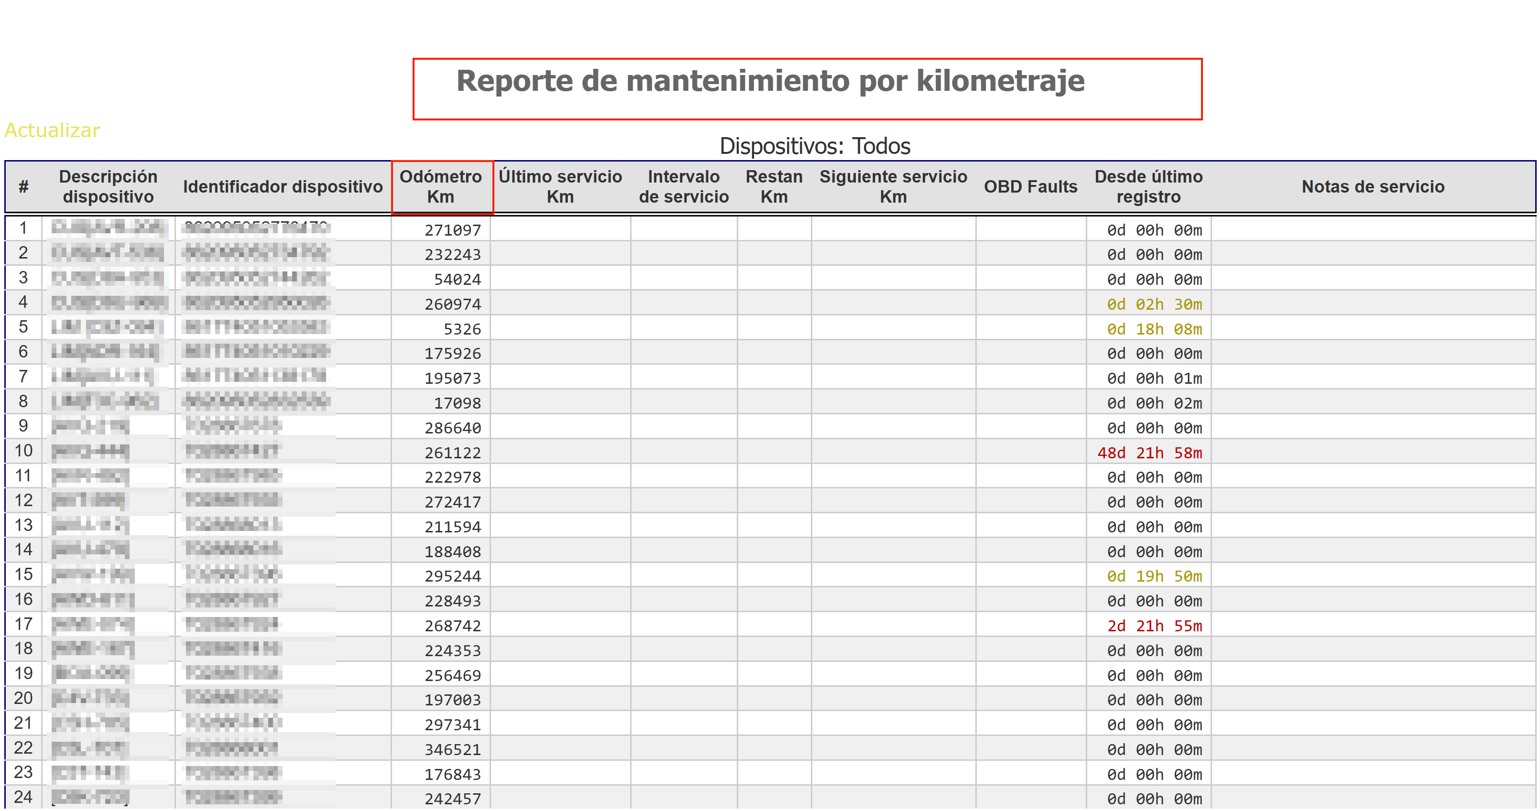Viewport: 1540px width, 811px height.
Task: Click the OBD Faults column header
Action: coord(1030,186)
